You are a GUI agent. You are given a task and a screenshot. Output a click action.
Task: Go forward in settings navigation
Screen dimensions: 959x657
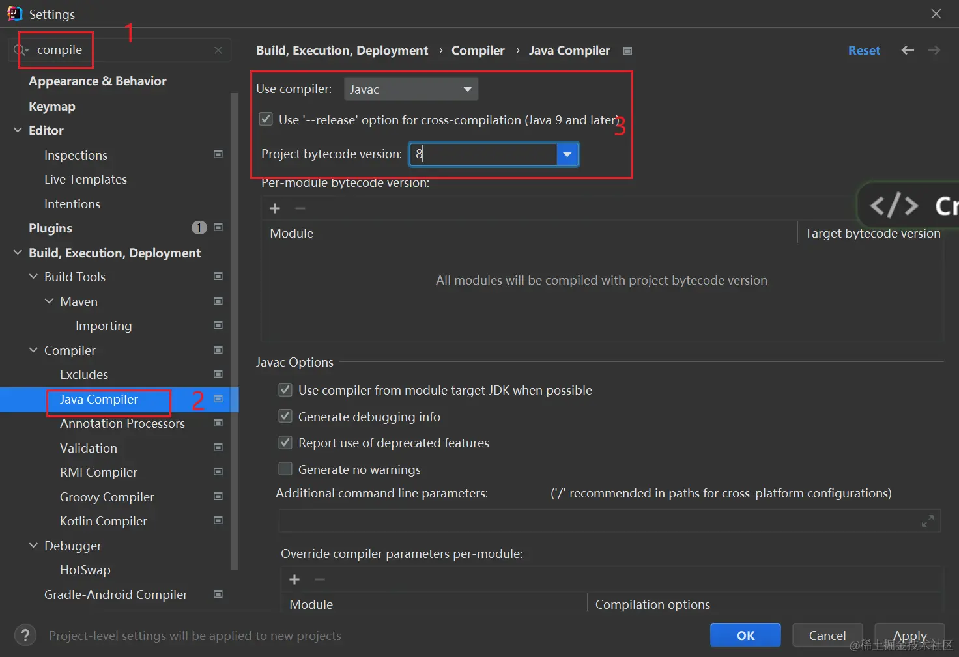934,50
